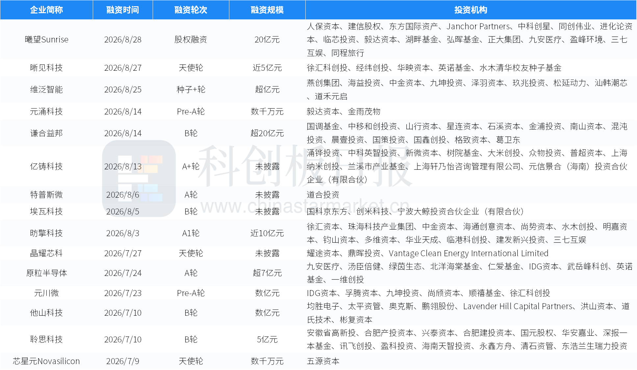This screenshot has height=370, width=637.
Task: Click the 投资机构 column header
Action: [x=471, y=10]
